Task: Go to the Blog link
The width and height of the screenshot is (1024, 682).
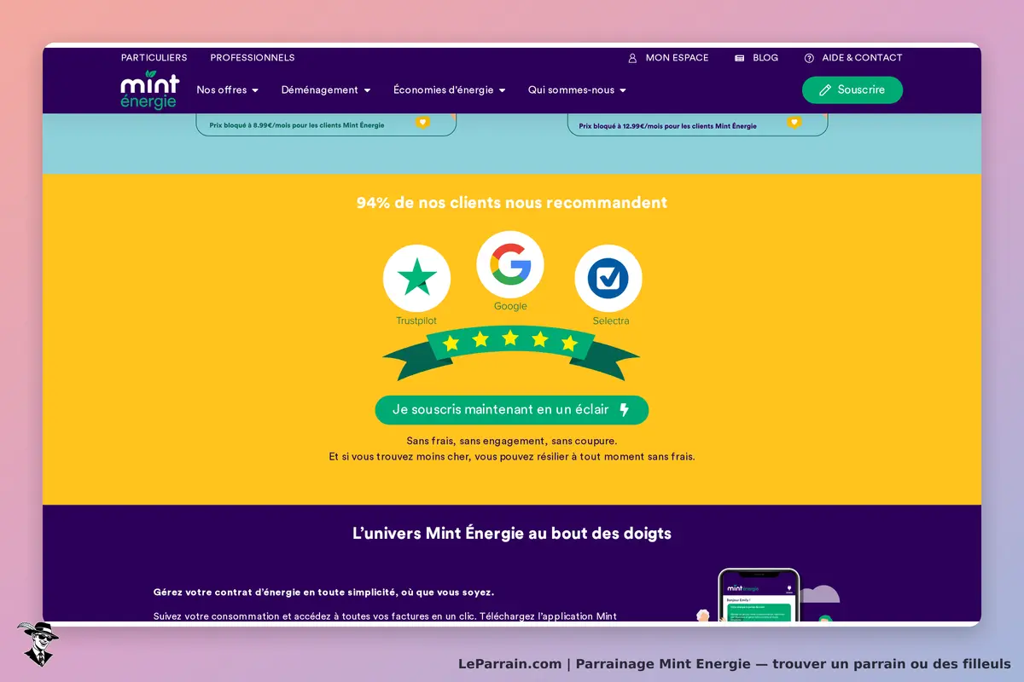Action: 765,58
